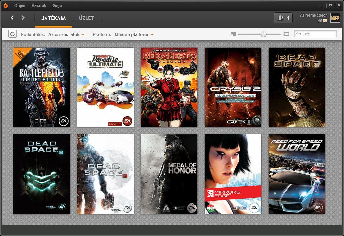Open the Barátok menu
The height and width of the screenshot is (236, 344).
39,6
